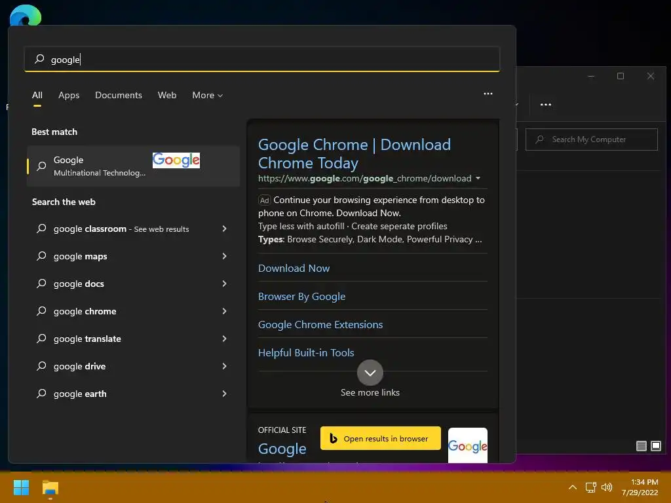Image resolution: width=671 pixels, height=503 pixels.
Task: Open Google Chrome Extensions link
Action: [x=320, y=325]
